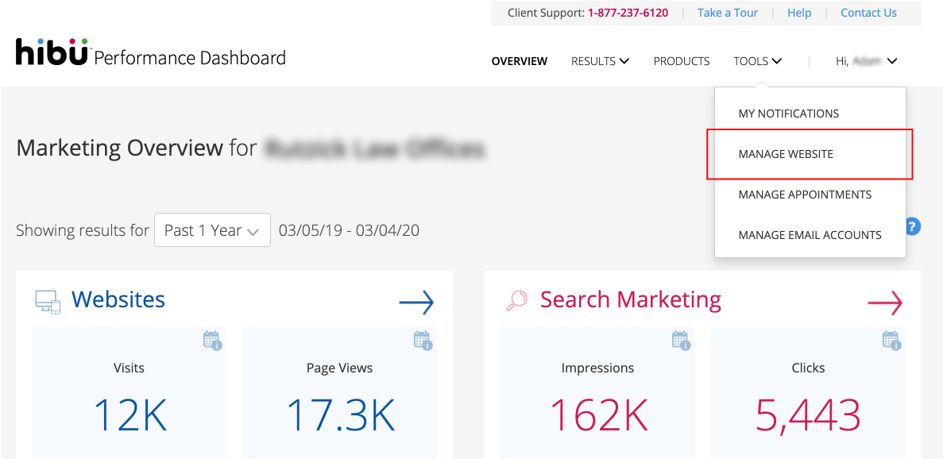Open calendar info icon on Clicks tile
This screenshot has height=459, width=943.
pos(891,341)
